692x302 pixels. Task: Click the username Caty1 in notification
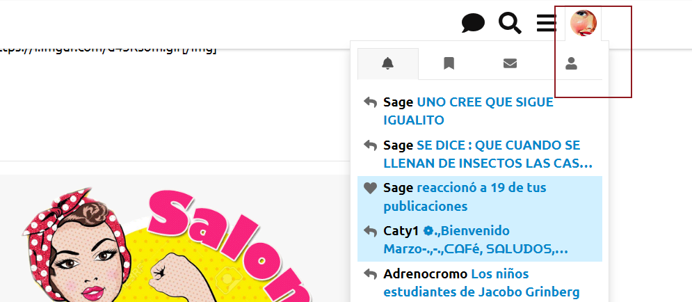point(401,231)
